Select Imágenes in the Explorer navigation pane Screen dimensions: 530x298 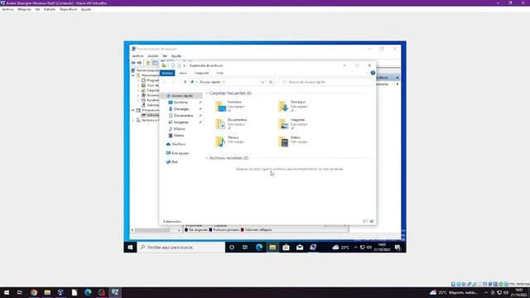181,122
